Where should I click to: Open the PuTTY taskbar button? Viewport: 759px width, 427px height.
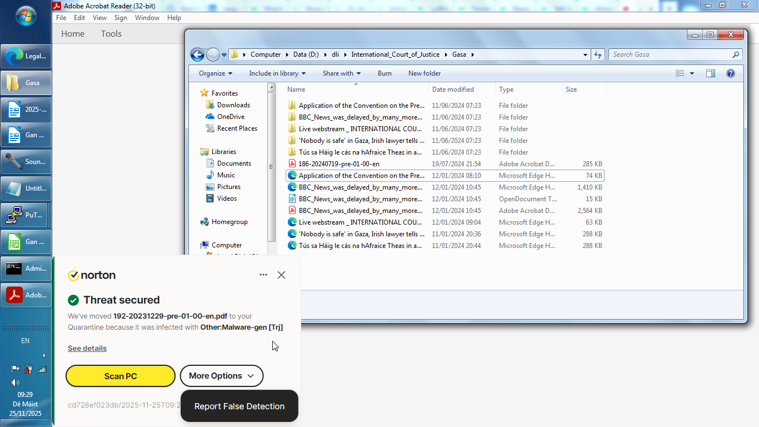(24, 215)
